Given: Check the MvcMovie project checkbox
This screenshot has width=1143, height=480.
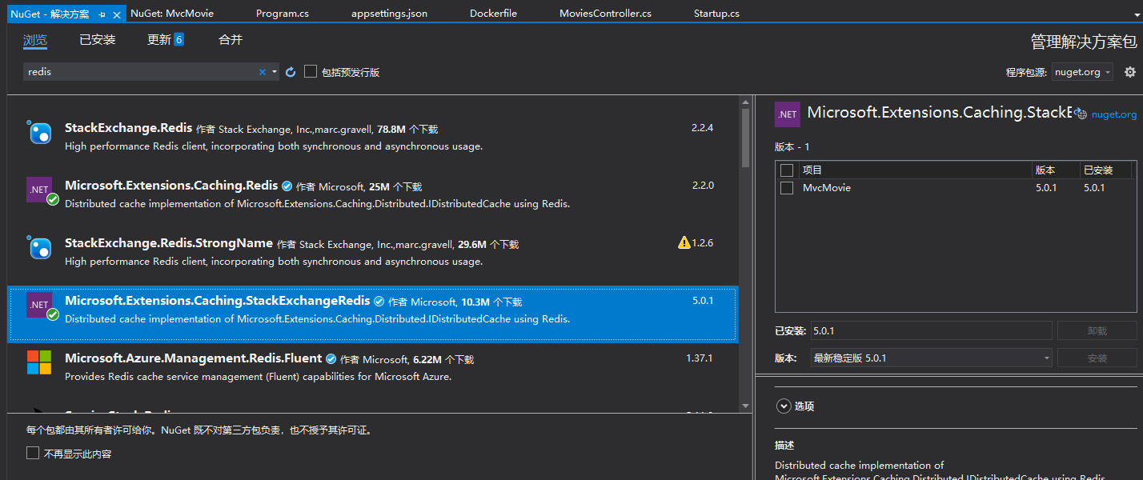Looking at the screenshot, I should click(x=787, y=188).
